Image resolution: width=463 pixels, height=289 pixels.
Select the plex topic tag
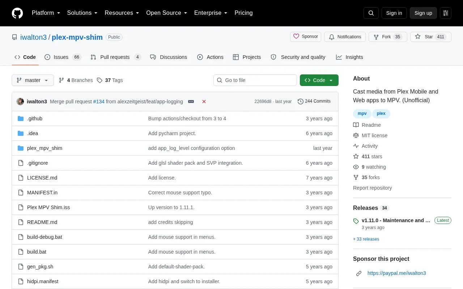pyautogui.click(x=381, y=113)
